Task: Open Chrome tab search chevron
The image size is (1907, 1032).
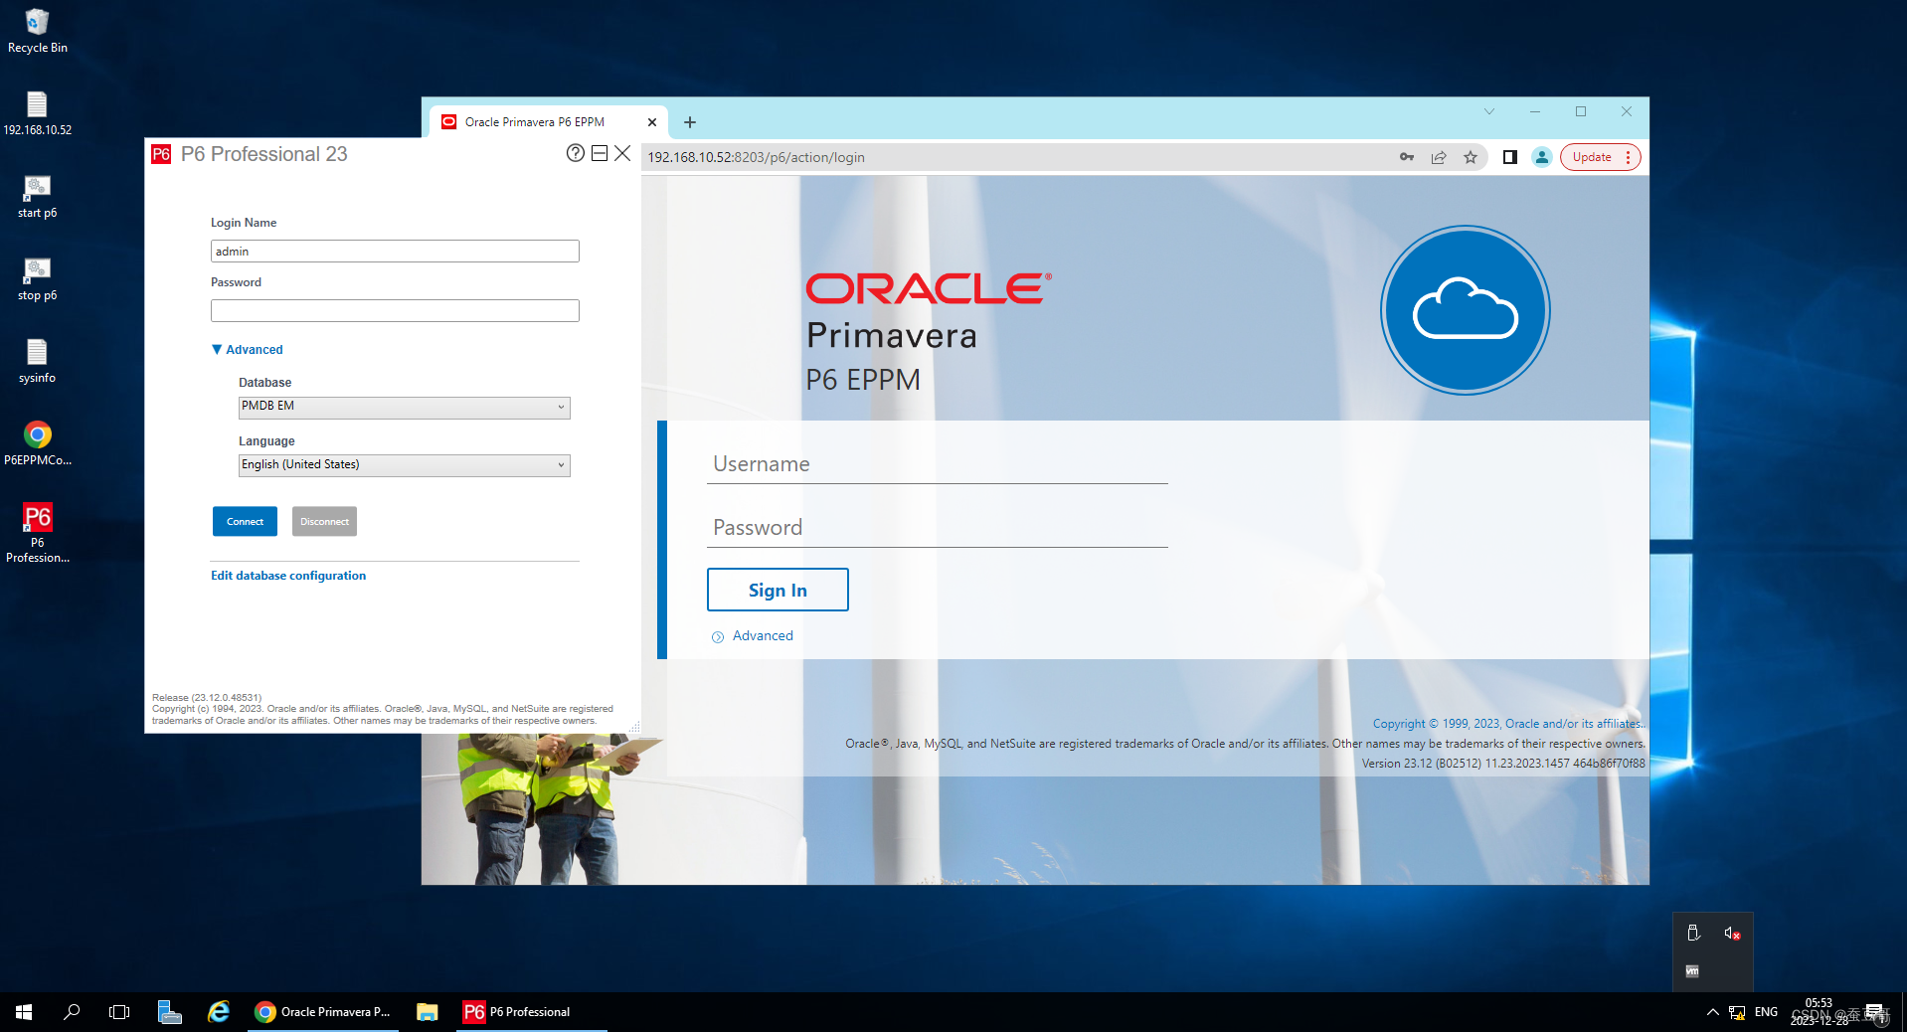Action: [1489, 111]
